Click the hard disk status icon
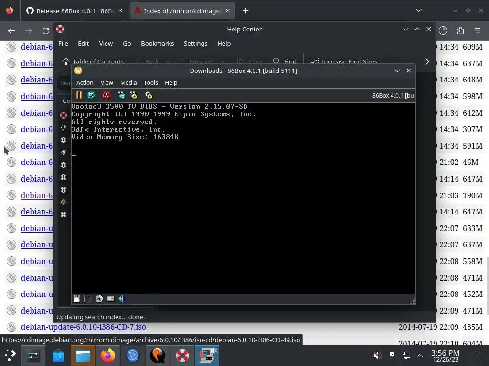This screenshot has width=489, height=366. point(110,299)
